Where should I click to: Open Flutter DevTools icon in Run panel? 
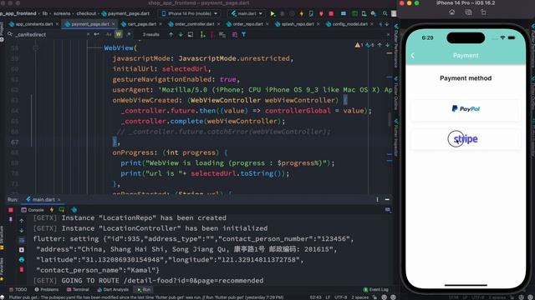click(x=74, y=210)
